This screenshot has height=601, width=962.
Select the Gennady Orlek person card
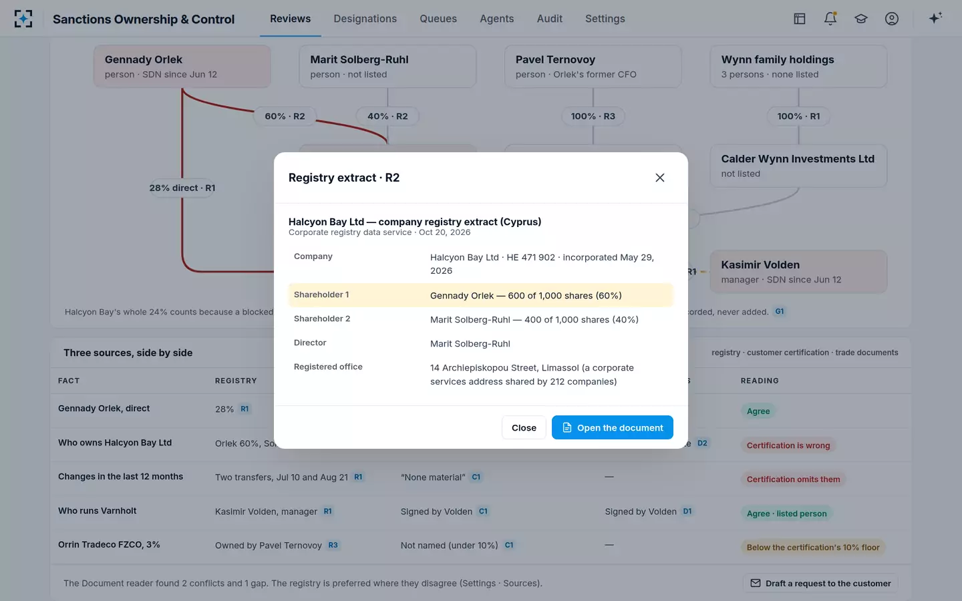coord(182,66)
